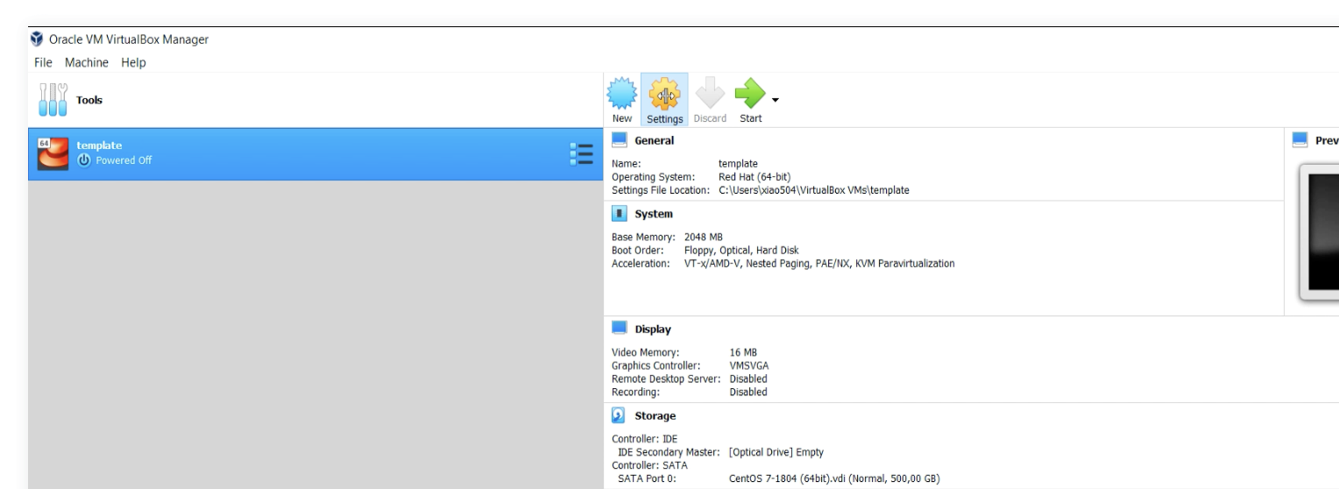Screen dimensions: 1339x489
Task: Click the 'Tools' label text
Action: pyautogui.click(x=89, y=100)
